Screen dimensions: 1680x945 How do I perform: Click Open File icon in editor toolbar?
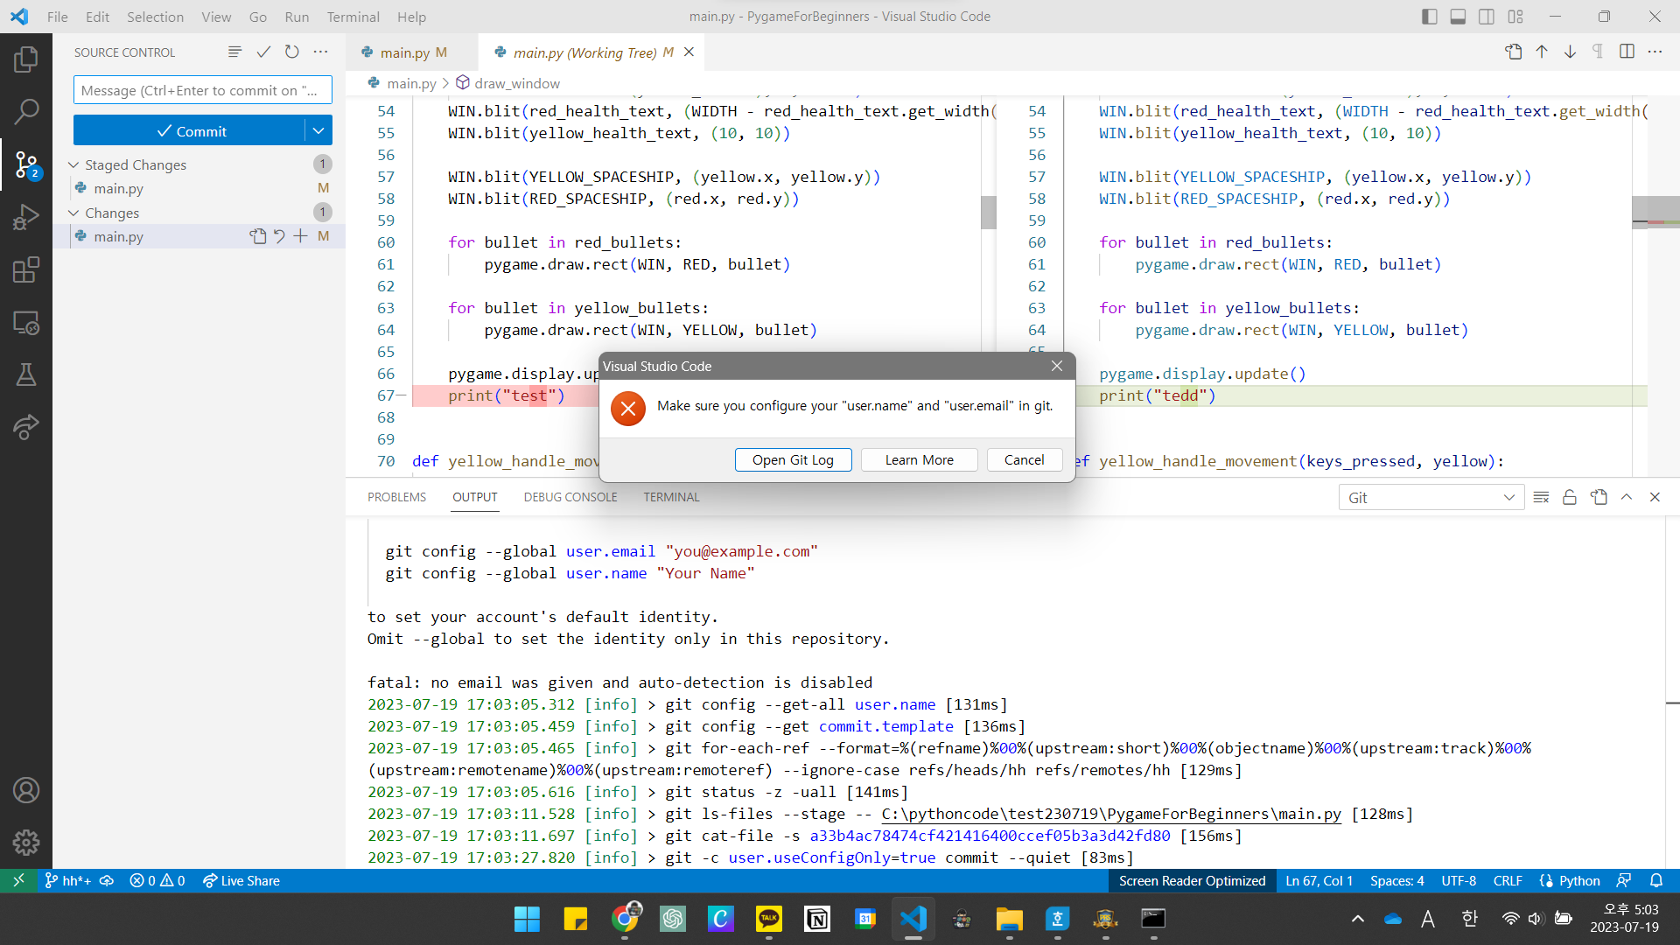tap(1513, 52)
